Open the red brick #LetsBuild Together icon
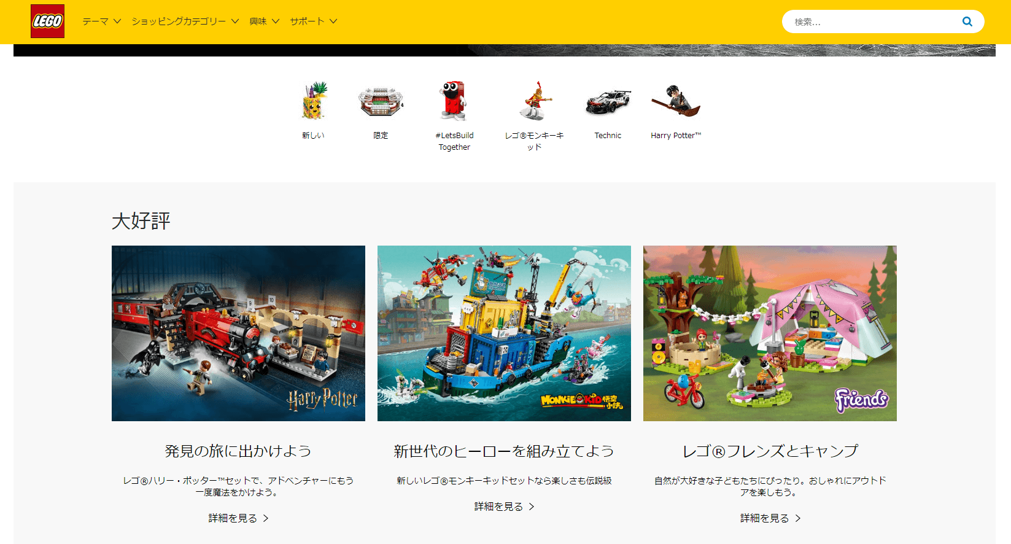 pyautogui.click(x=454, y=101)
